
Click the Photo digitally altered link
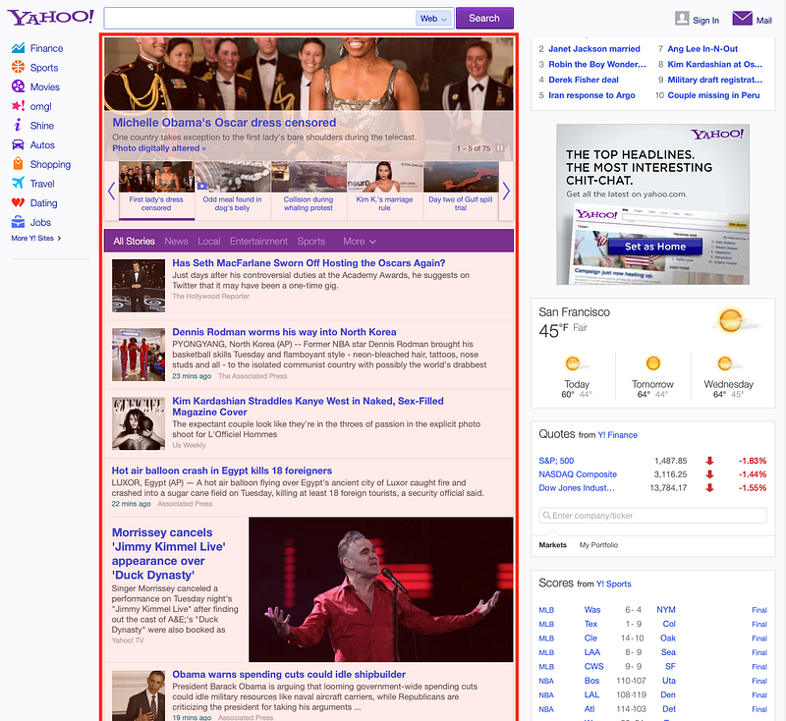159,148
